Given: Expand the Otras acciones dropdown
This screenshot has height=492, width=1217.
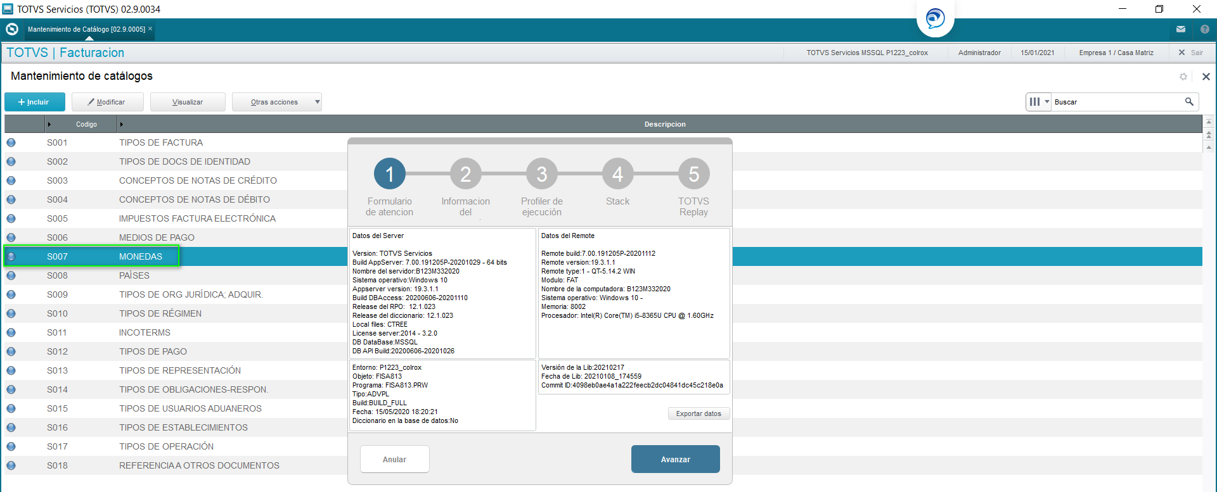Looking at the screenshot, I should click(277, 102).
